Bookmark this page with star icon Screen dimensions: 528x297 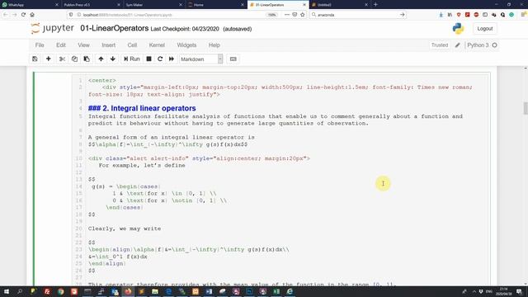303,15
